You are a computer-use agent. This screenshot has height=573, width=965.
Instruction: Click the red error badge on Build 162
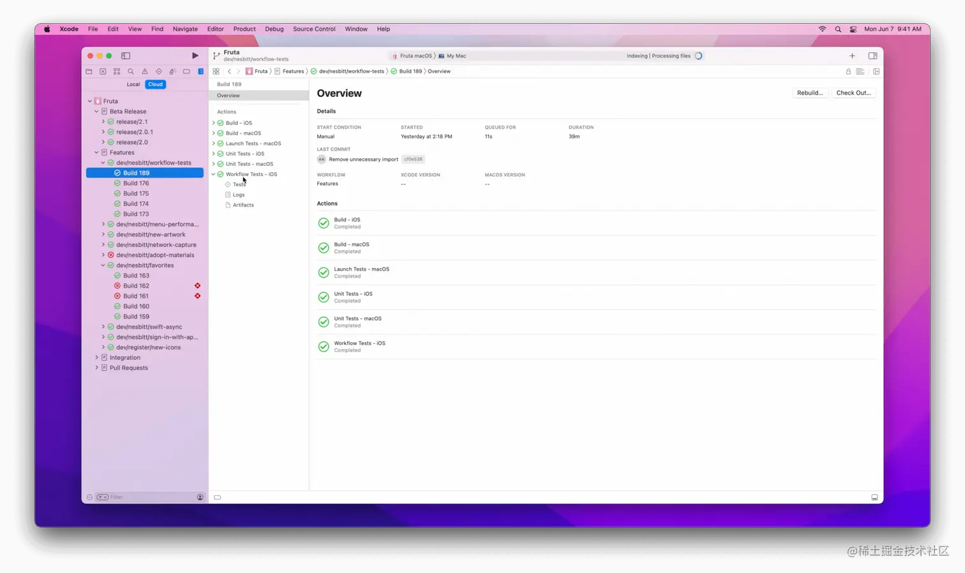click(197, 286)
